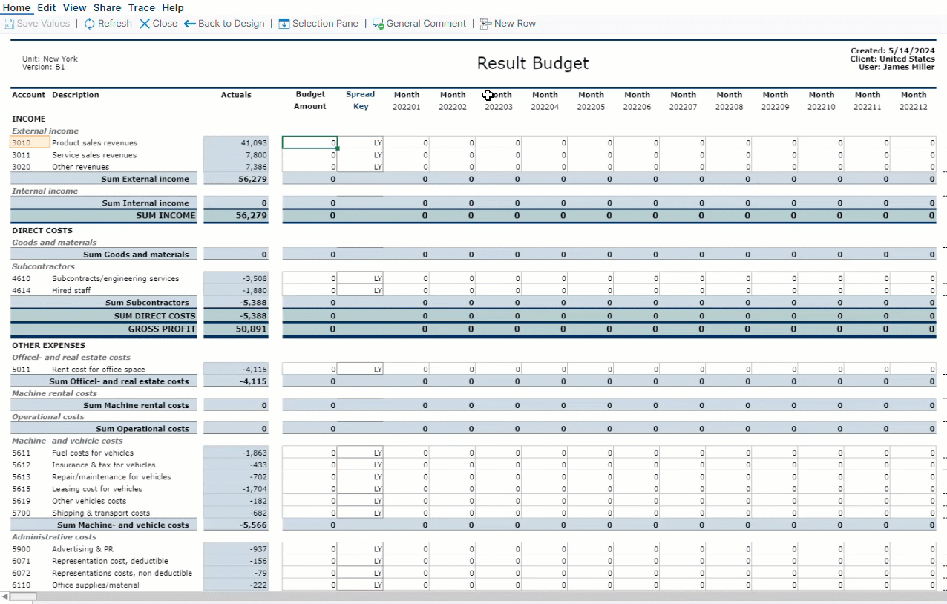
Task: Click the SUM DIRECT COSTS label
Action: [155, 315]
